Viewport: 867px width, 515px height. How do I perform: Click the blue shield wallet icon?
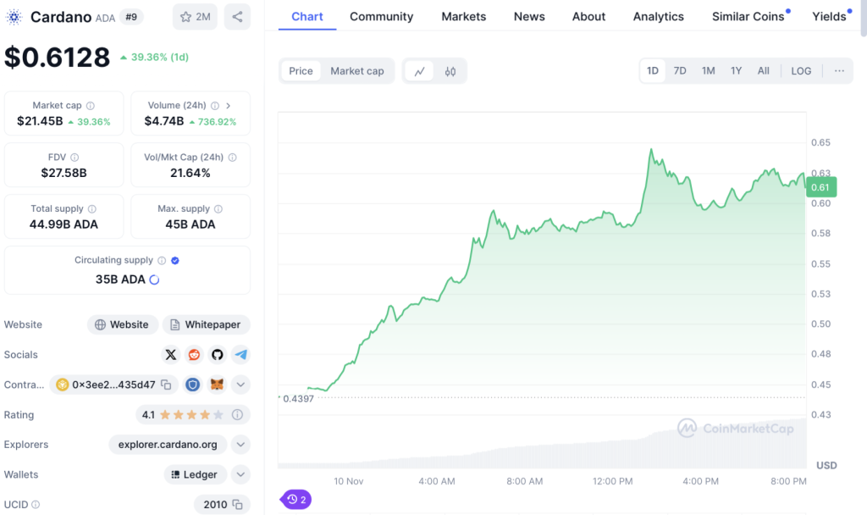(192, 385)
